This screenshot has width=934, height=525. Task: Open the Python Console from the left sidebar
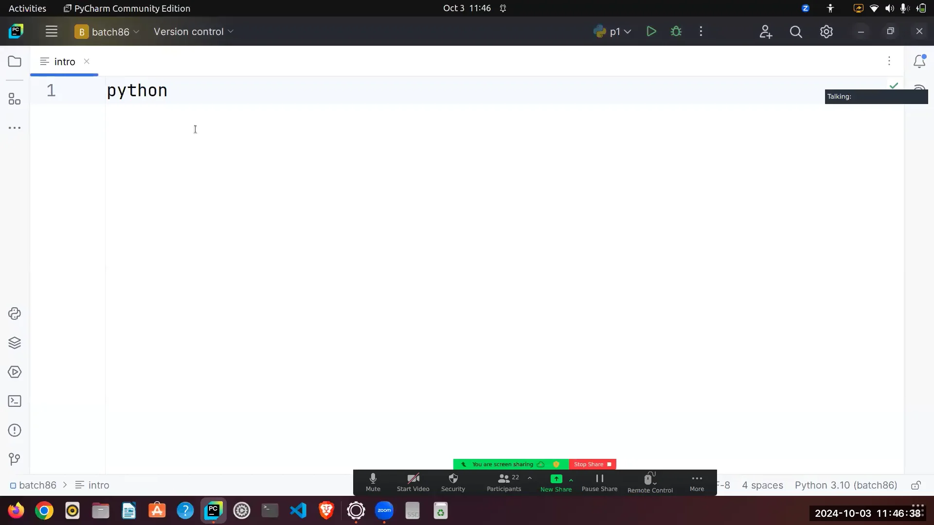[15, 314]
